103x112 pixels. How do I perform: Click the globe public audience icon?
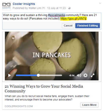[69, 8]
